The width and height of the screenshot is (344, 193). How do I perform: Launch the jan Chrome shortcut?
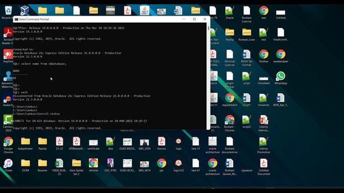click(x=161, y=165)
